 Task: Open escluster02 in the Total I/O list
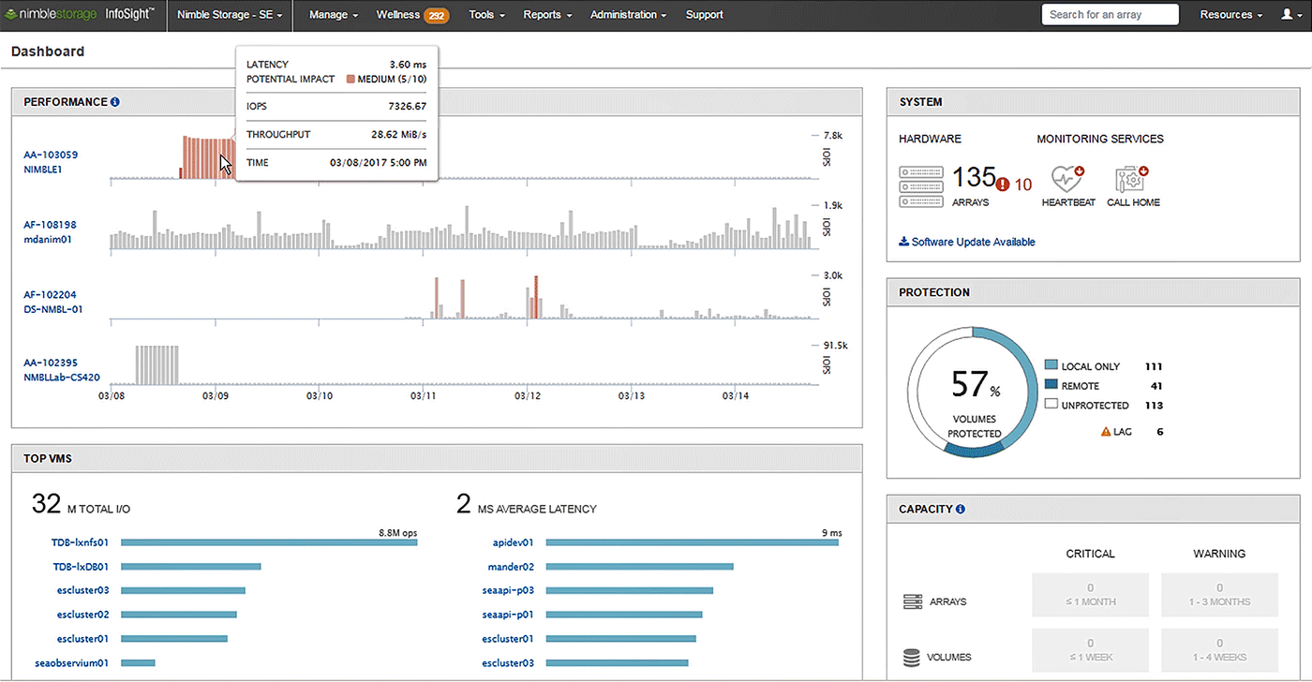pyautogui.click(x=83, y=615)
